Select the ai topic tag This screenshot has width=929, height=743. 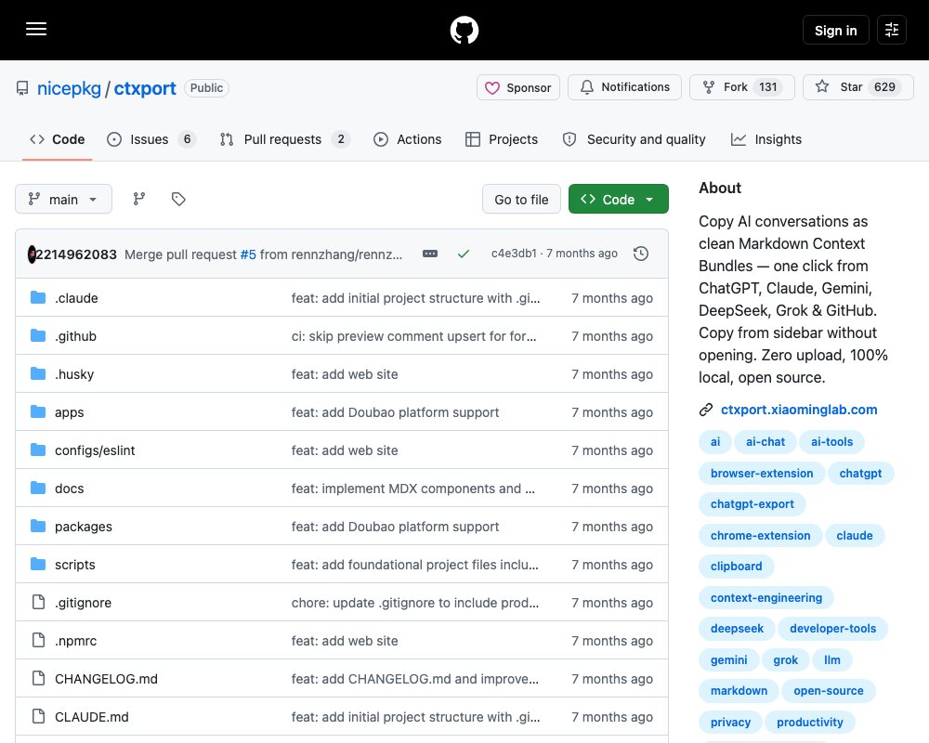pyautogui.click(x=715, y=441)
